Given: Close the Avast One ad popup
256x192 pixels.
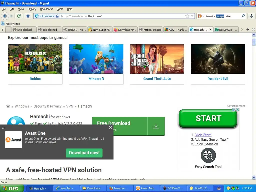Looking at the screenshot, I should [110, 128].
